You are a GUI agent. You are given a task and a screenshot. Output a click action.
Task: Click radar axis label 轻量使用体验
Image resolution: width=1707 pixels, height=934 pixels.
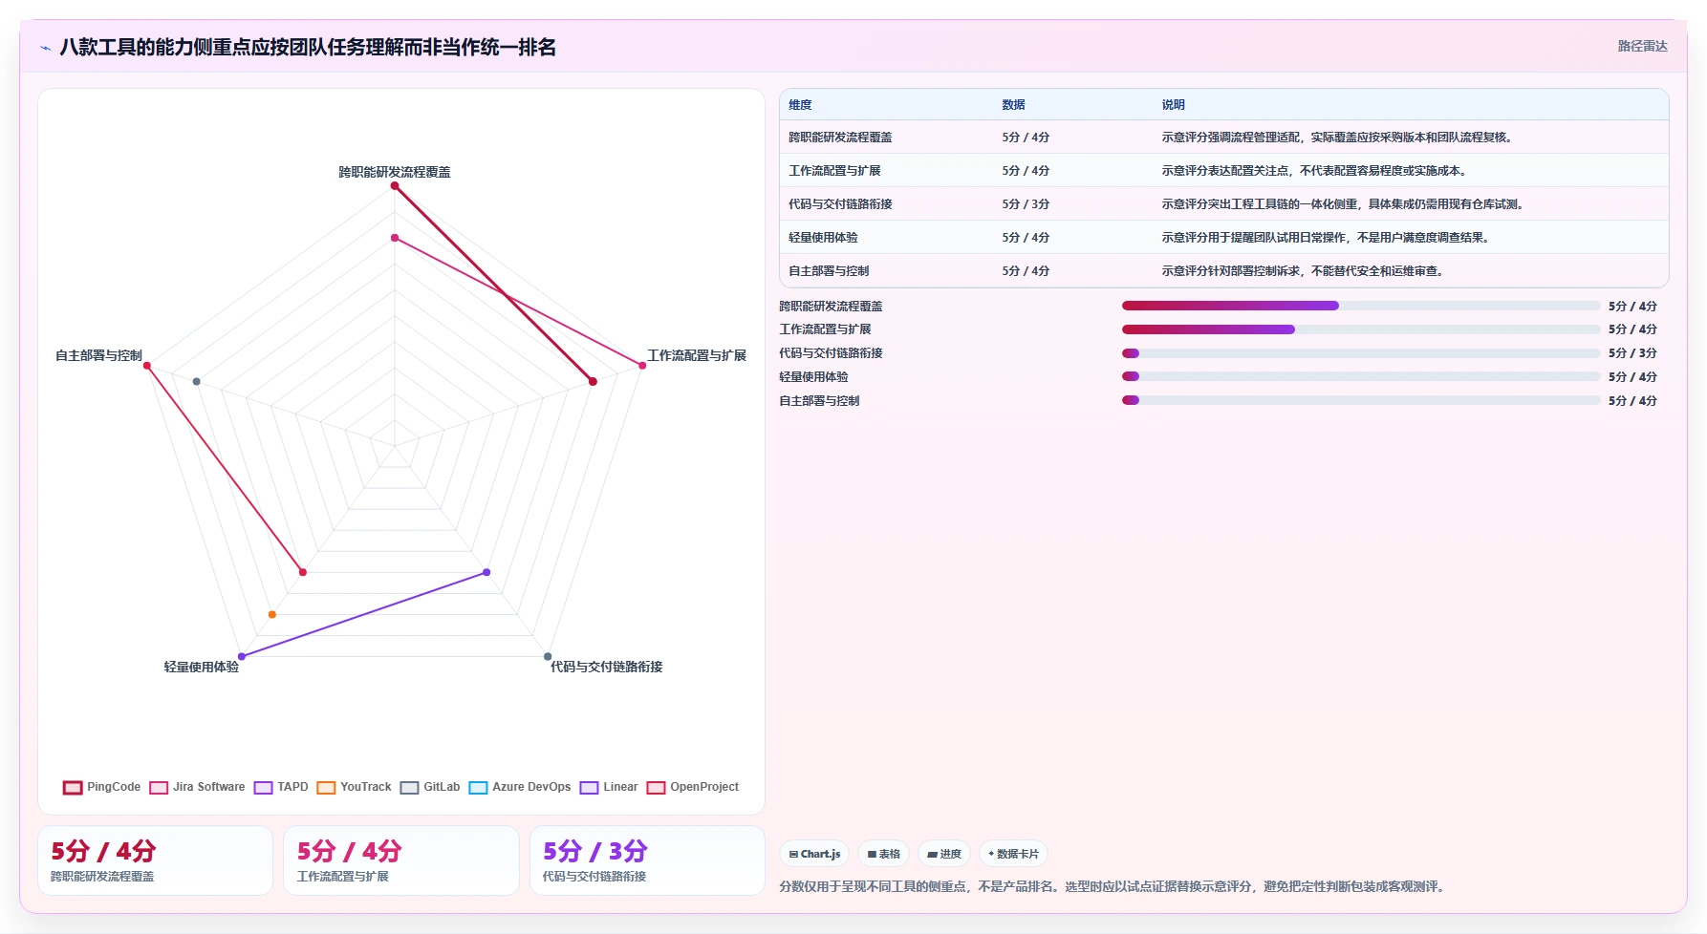point(202,667)
